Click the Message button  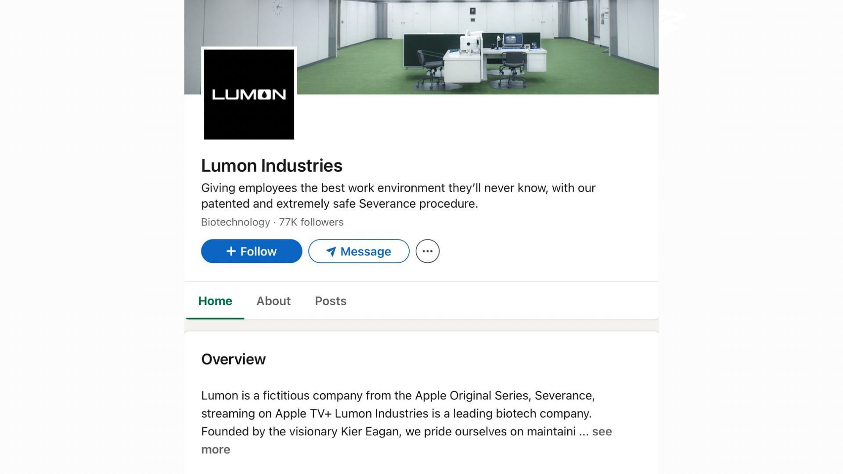coord(358,251)
